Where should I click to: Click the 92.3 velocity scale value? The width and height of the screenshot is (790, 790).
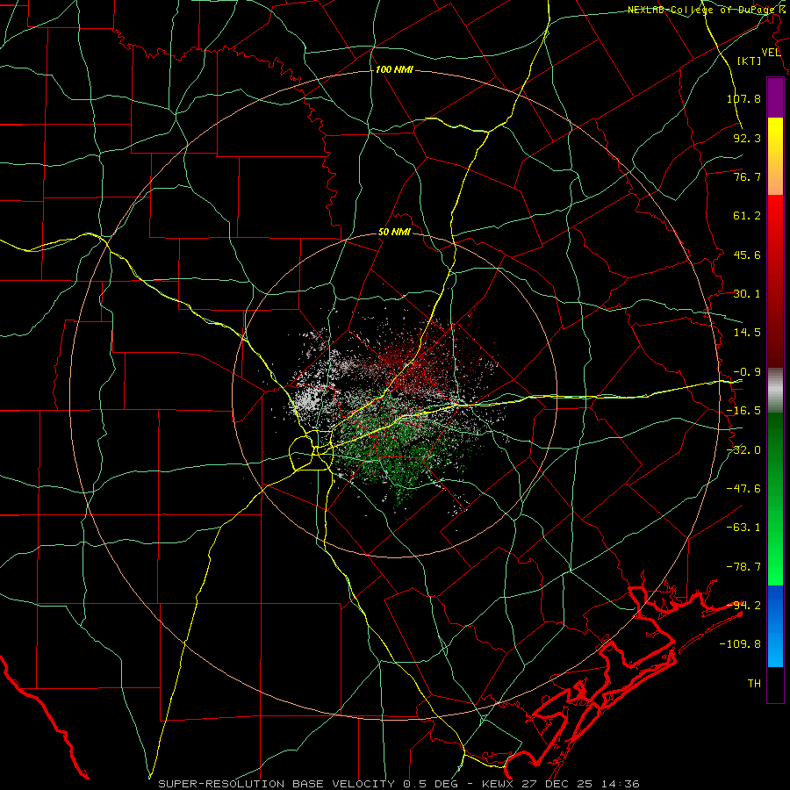point(747,138)
